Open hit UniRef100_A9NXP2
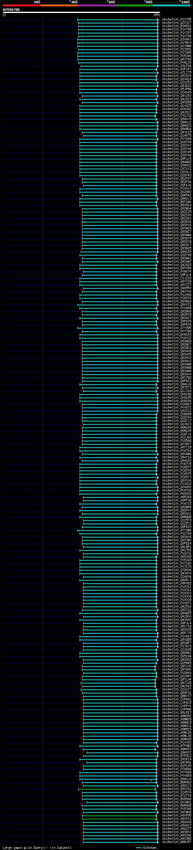Screen dimensions: 193x850 [x=176, y=749]
